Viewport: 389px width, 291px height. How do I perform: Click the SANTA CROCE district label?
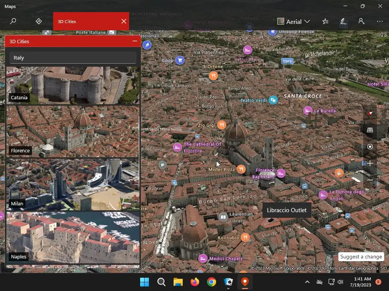click(303, 96)
